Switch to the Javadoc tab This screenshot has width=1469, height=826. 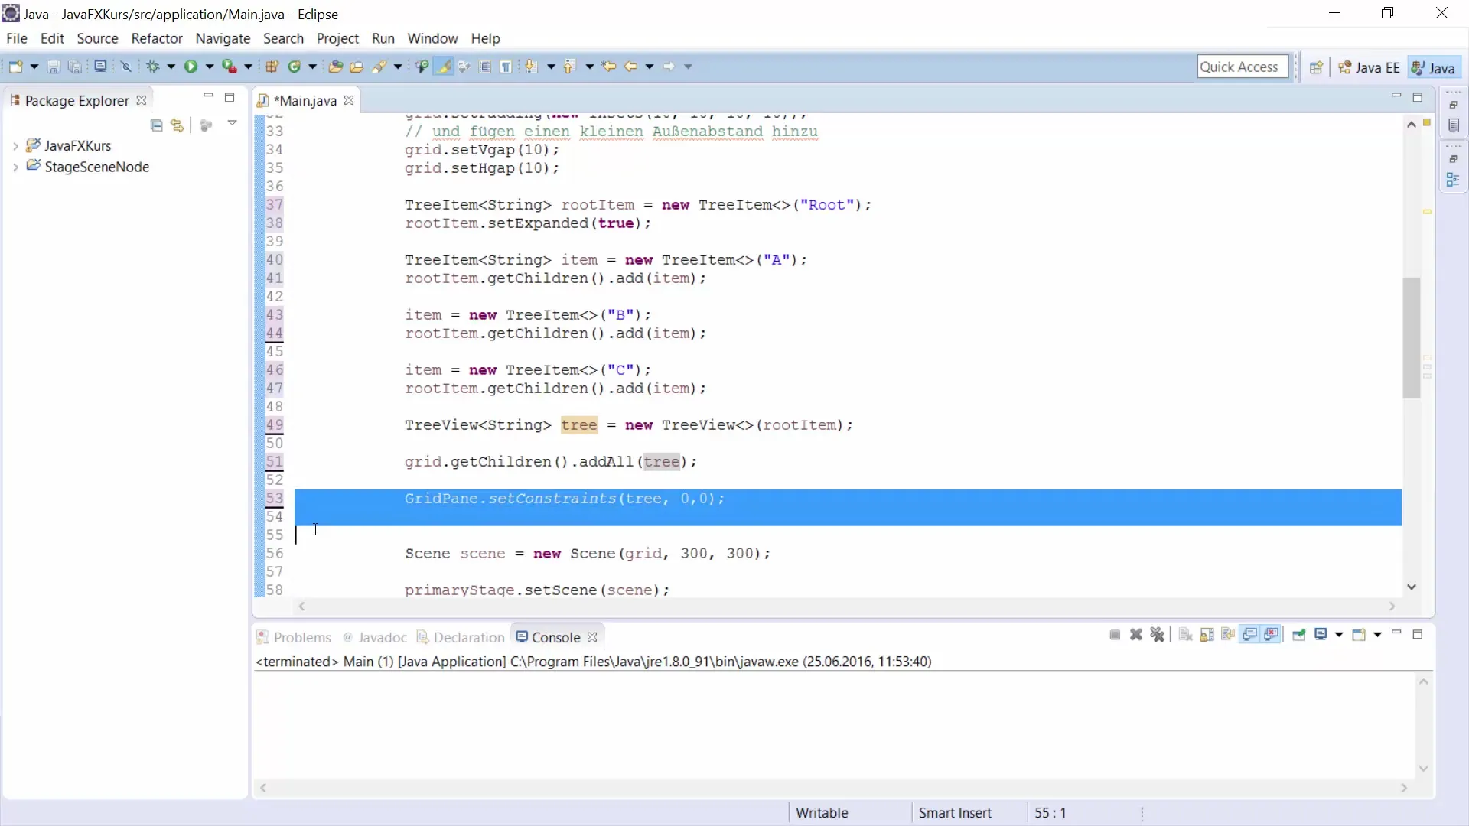(x=375, y=637)
